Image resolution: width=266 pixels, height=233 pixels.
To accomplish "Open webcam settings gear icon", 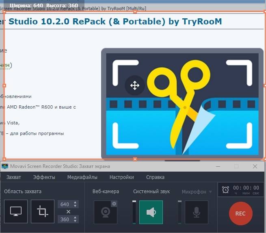I will (x=114, y=204).
